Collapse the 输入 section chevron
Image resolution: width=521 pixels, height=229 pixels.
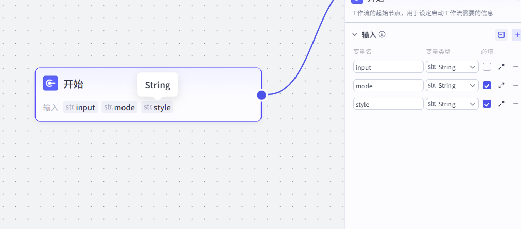[354, 35]
